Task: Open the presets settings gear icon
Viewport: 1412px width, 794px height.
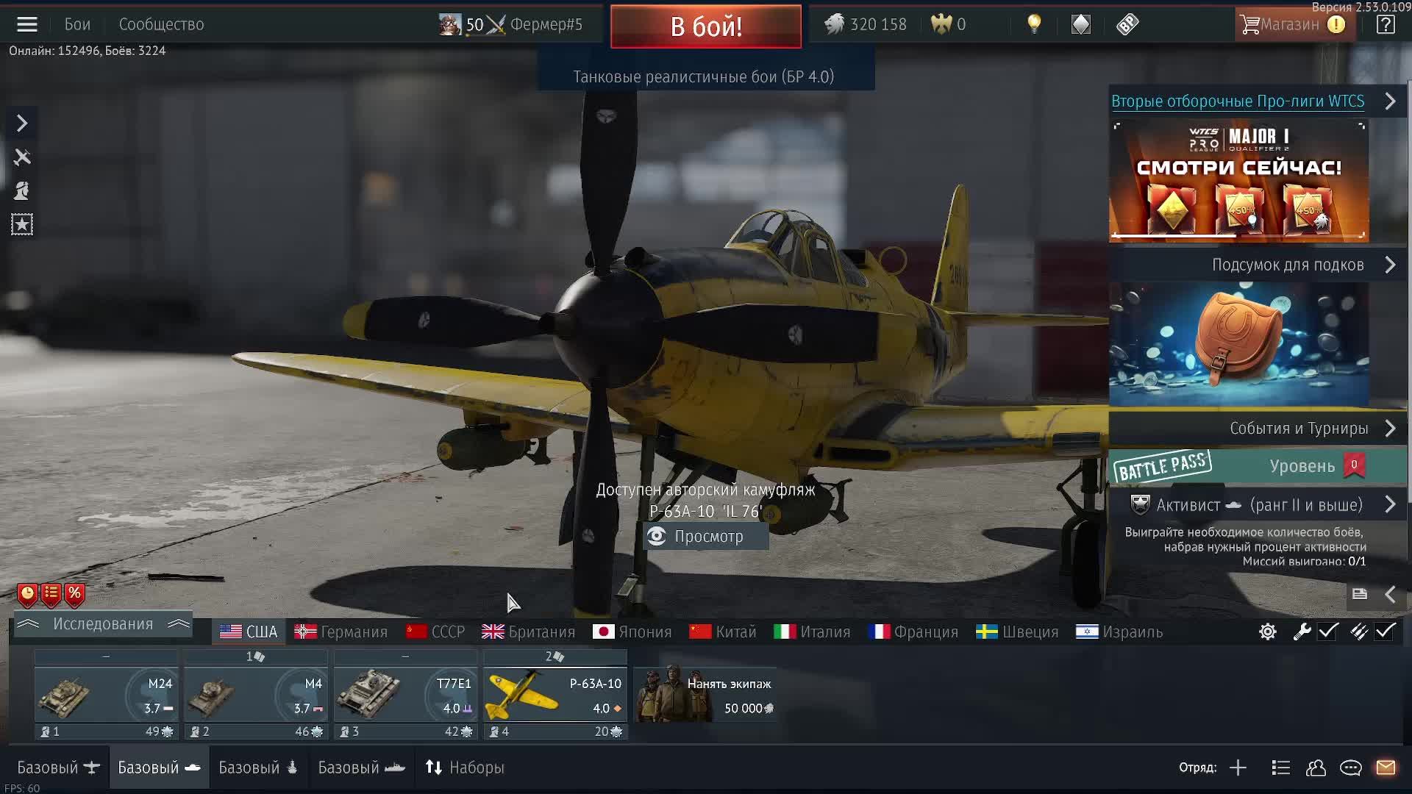Action: [x=1267, y=632]
